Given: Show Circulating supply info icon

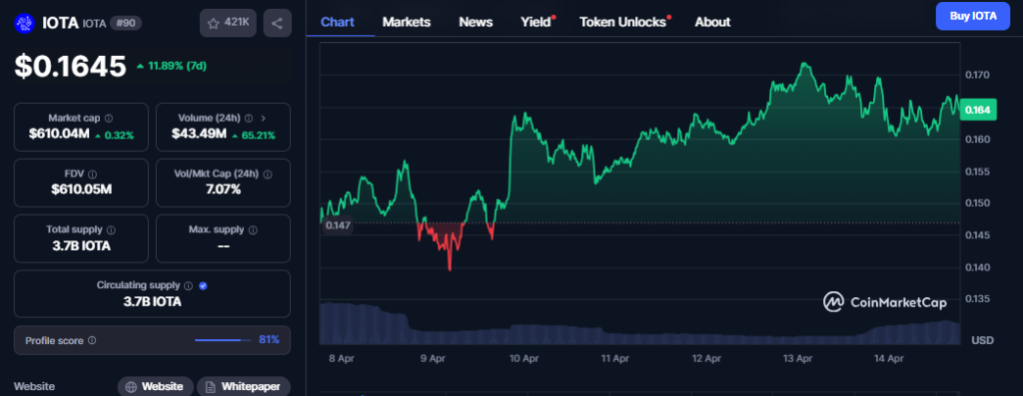Looking at the screenshot, I should click(189, 285).
